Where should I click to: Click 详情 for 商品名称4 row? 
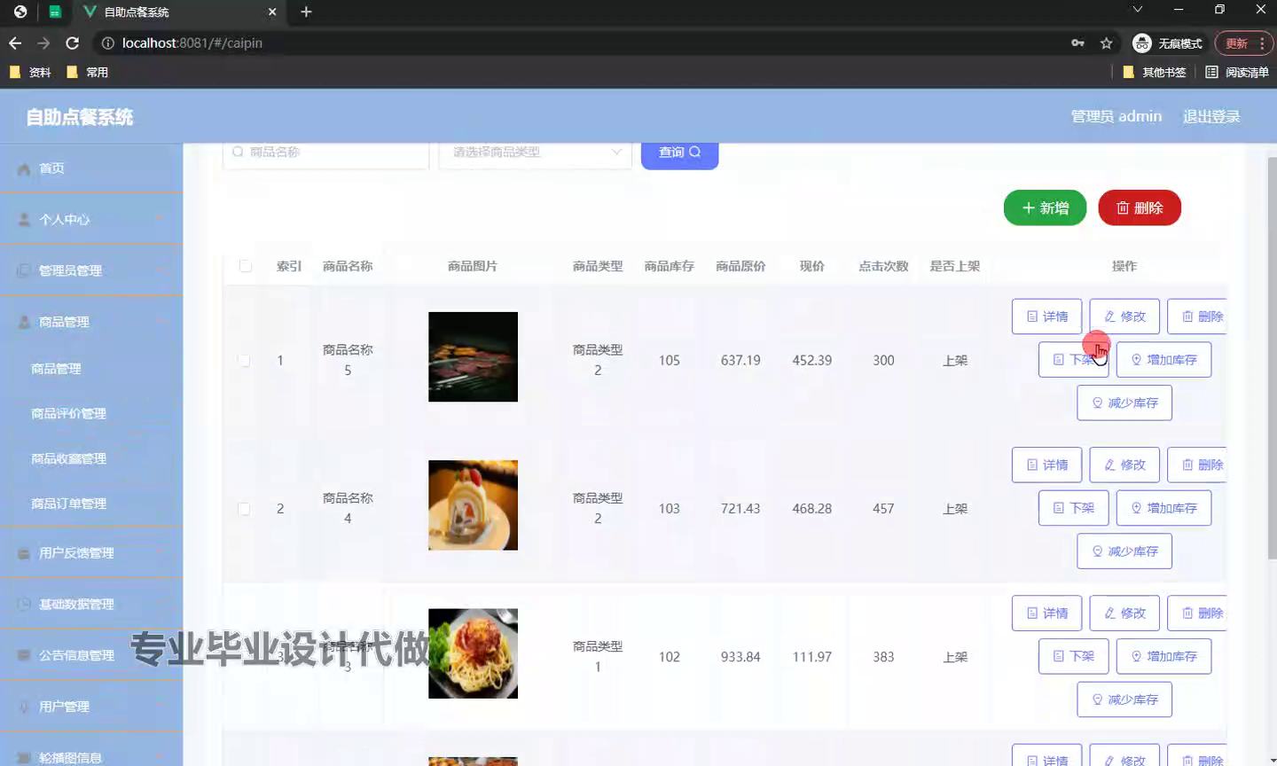(1046, 465)
